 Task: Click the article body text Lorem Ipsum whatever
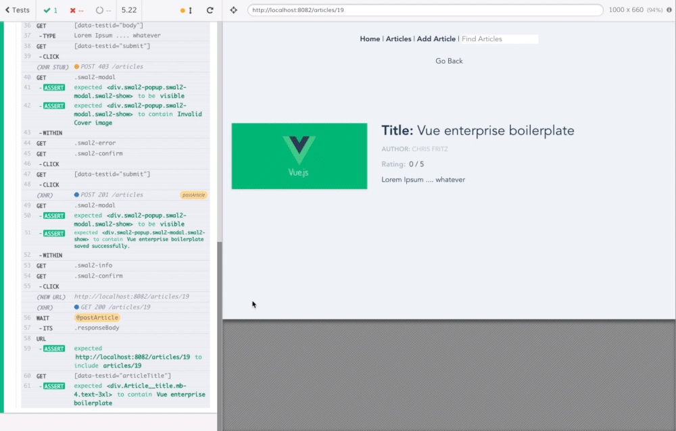[423, 180]
